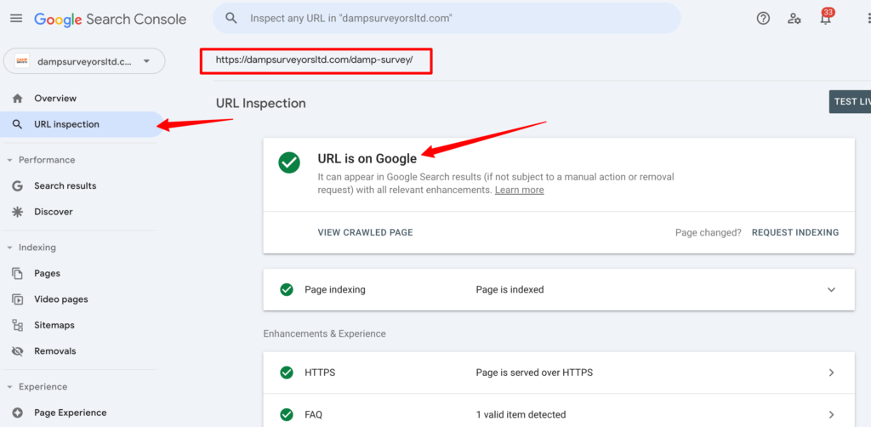Click REQUEST INDEXING

click(795, 233)
